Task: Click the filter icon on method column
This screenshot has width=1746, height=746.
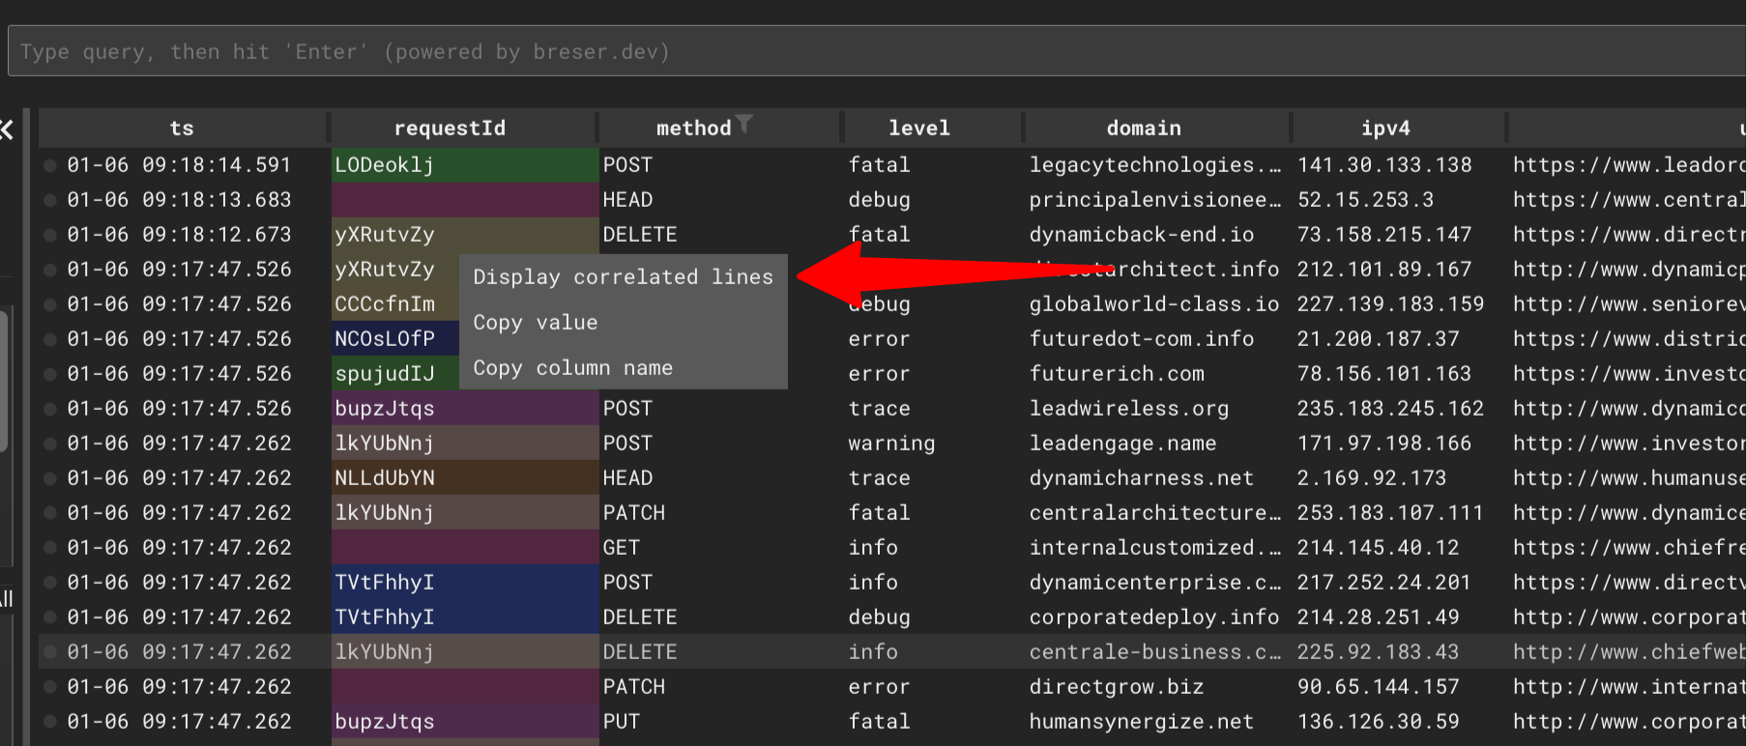Action: click(743, 124)
